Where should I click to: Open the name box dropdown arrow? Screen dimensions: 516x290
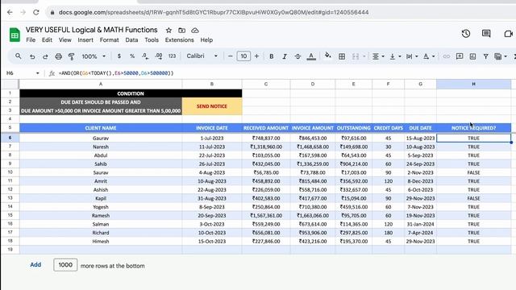[38, 73]
